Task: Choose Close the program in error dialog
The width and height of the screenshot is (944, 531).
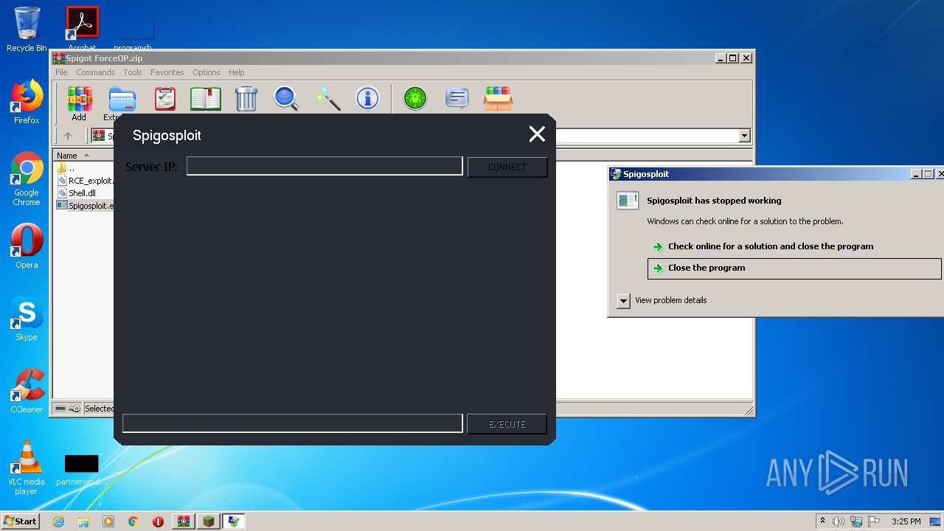Action: coord(794,268)
